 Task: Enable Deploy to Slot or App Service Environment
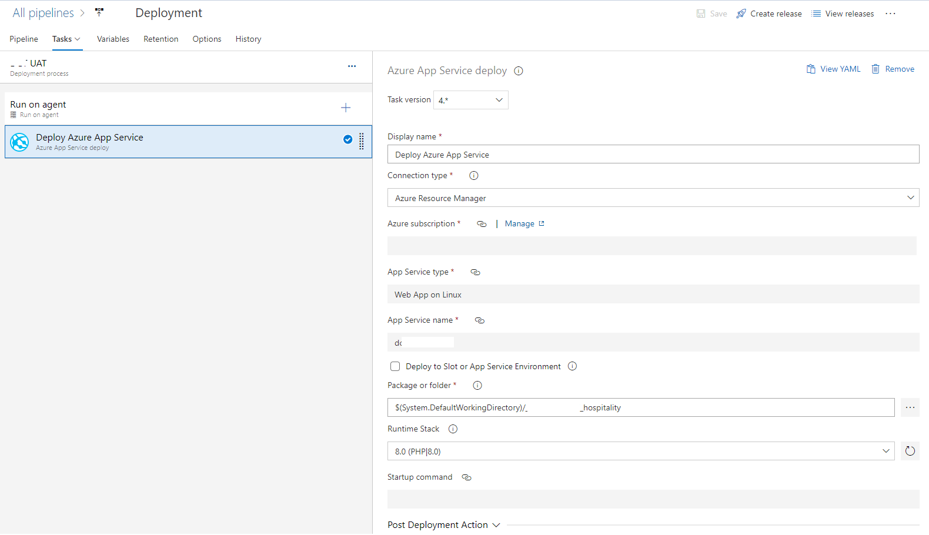(x=395, y=366)
